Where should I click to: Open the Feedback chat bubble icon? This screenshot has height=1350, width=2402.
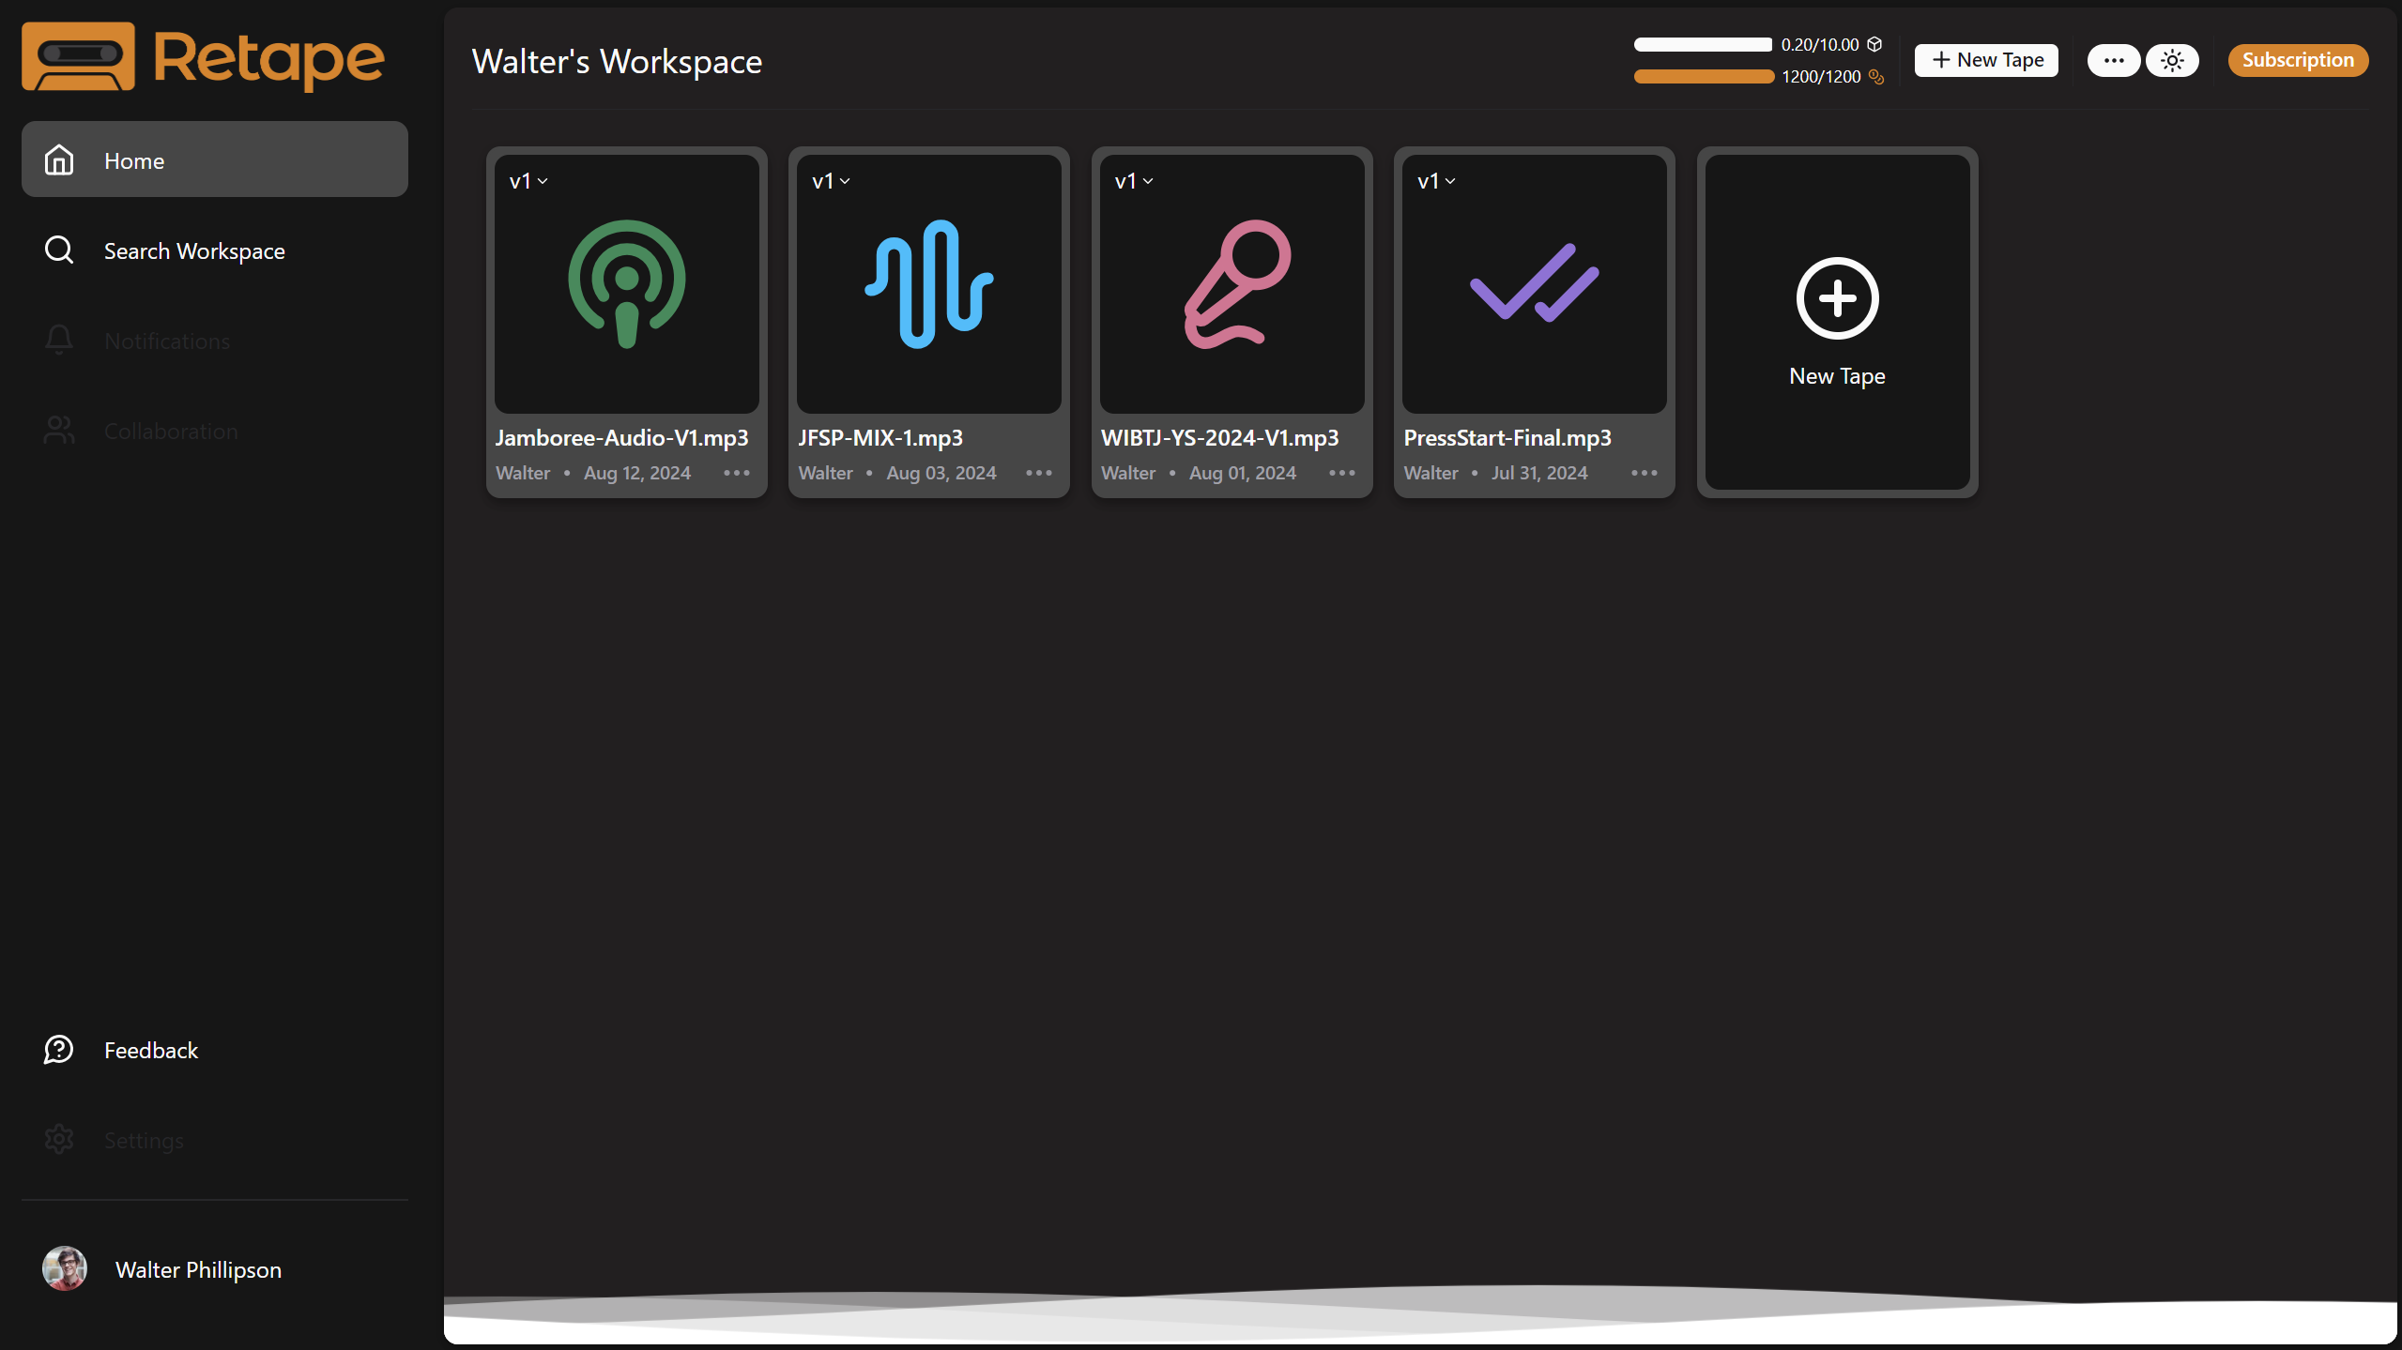tap(59, 1050)
